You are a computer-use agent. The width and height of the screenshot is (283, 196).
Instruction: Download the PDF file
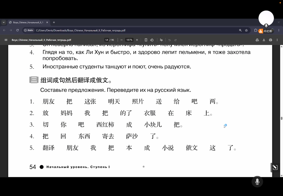[264, 40]
